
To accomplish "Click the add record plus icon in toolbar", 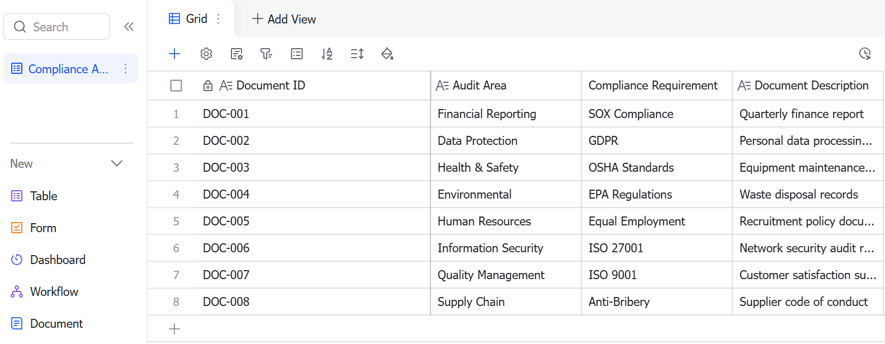I will click(174, 54).
